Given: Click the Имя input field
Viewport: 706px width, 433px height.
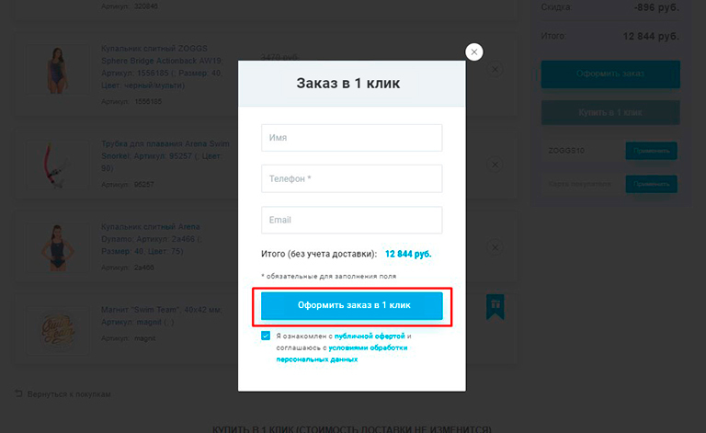Looking at the screenshot, I should (352, 138).
